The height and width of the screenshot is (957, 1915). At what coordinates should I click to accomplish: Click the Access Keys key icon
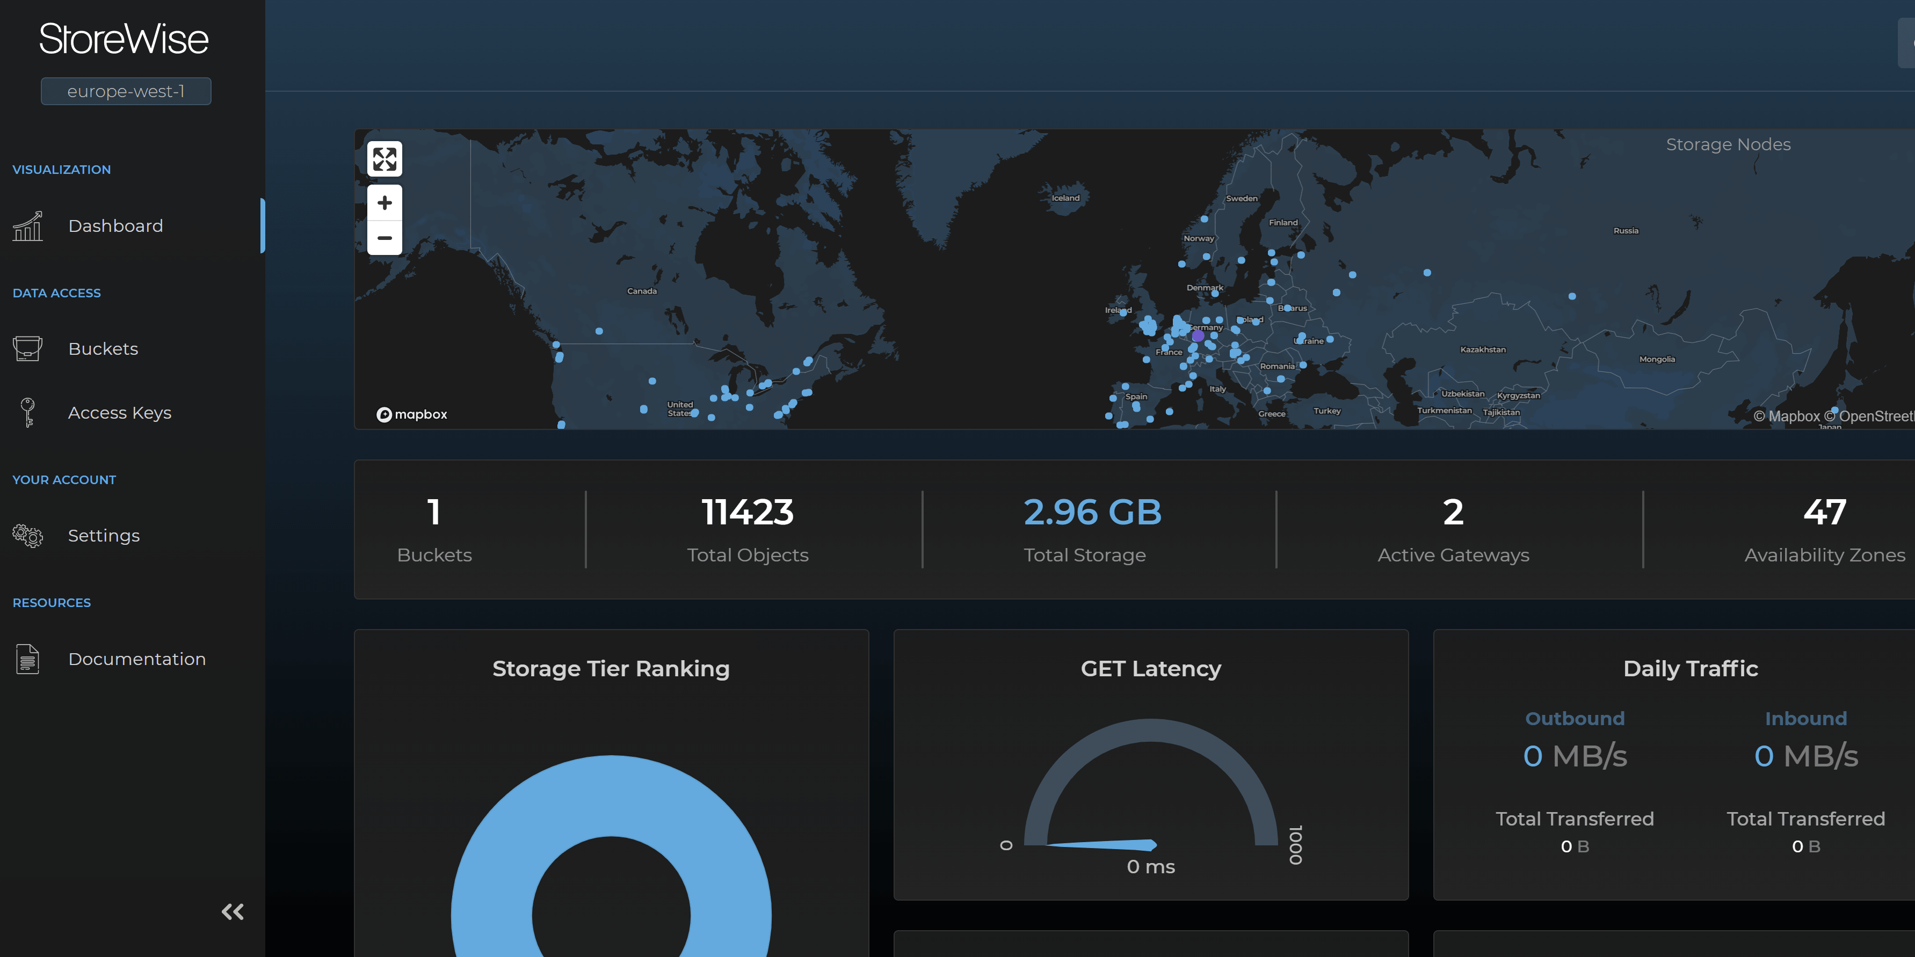(27, 412)
